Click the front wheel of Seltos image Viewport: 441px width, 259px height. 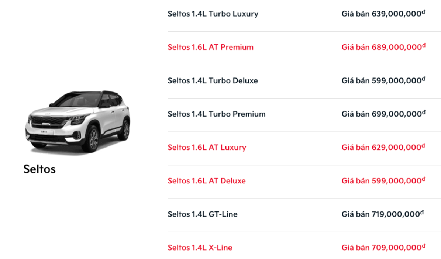tap(93, 139)
